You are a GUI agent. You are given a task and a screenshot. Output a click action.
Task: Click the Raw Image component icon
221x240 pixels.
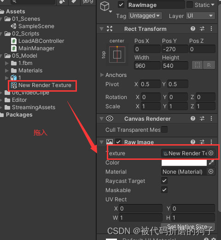tap(110, 142)
